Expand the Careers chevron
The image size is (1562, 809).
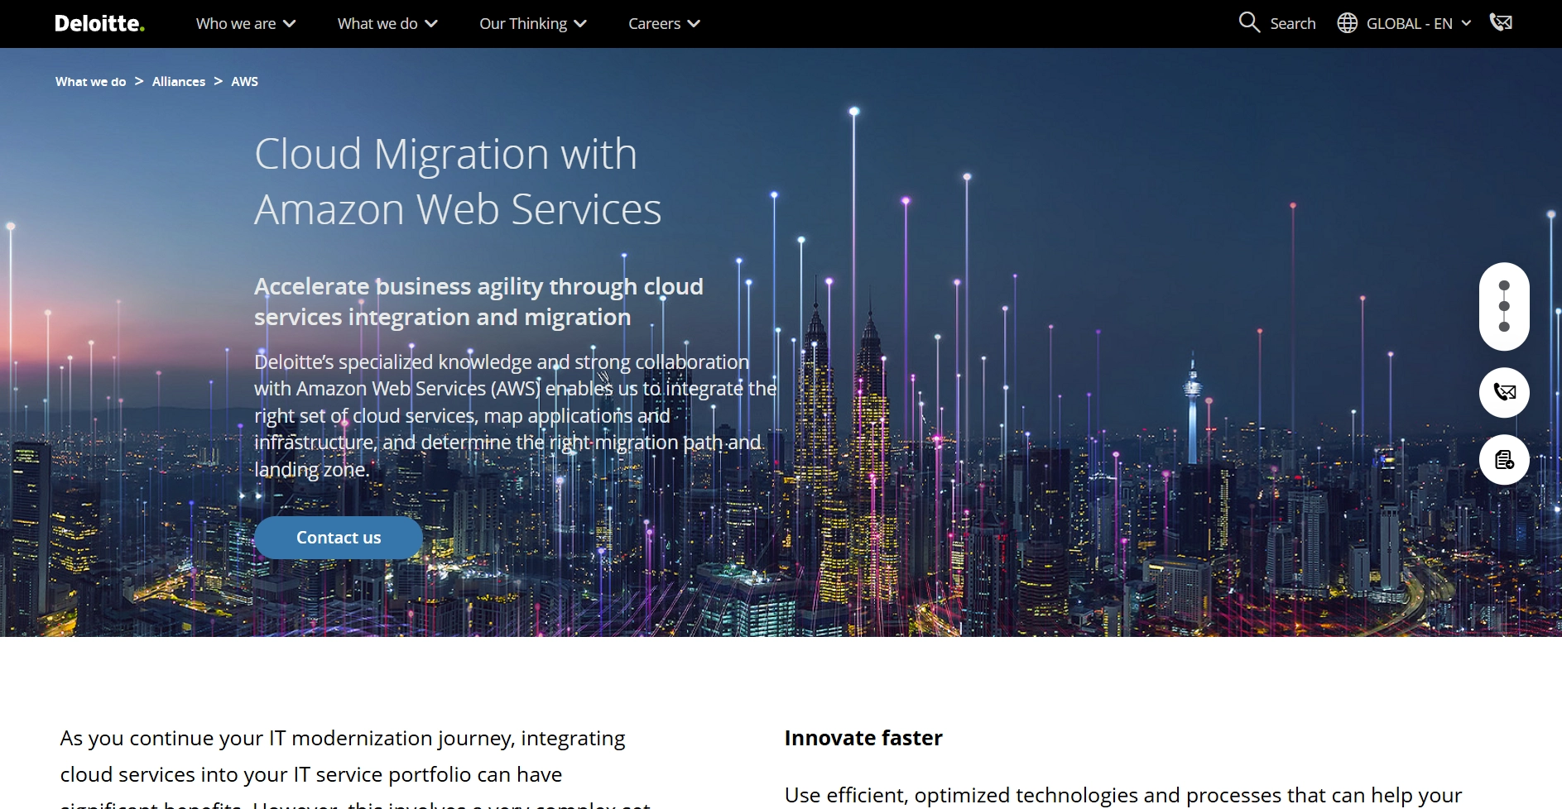click(x=694, y=24)
